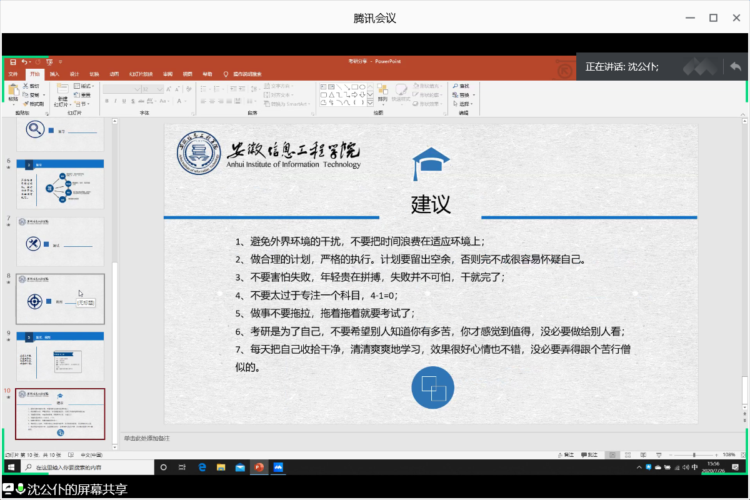Click the 108% zoom level text
Image resolution: width=750 pixels, height=500 pixels.
tap(729, 454)
